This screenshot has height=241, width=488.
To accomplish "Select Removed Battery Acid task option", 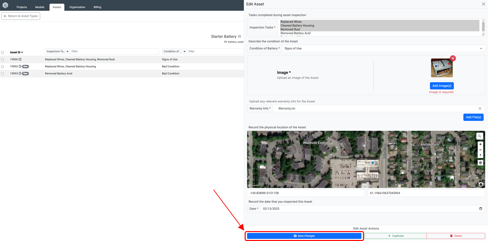I will coord(380,33).
